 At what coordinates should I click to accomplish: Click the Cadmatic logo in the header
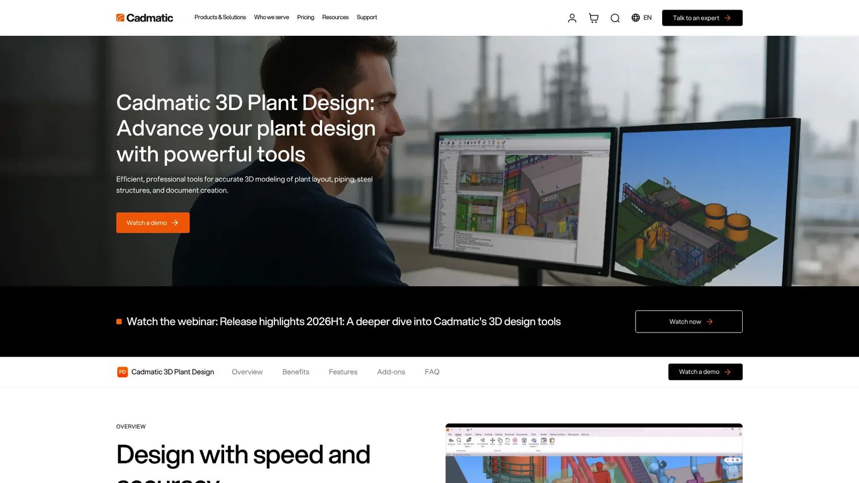[x=145, y=18]
